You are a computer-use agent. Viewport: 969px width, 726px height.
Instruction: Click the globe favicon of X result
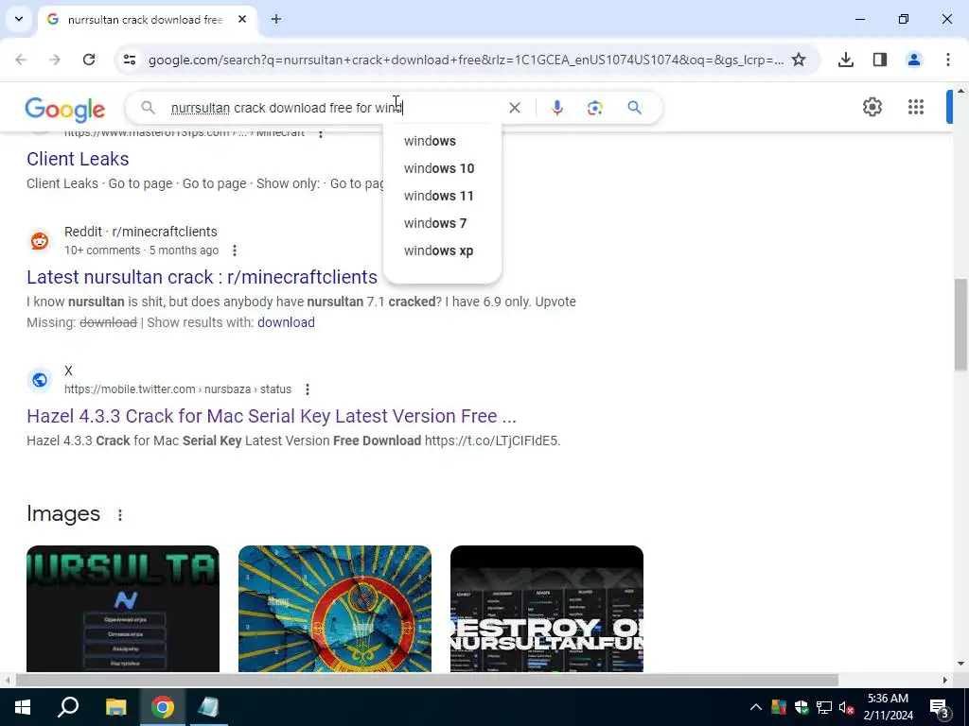(x=40, y=380)
